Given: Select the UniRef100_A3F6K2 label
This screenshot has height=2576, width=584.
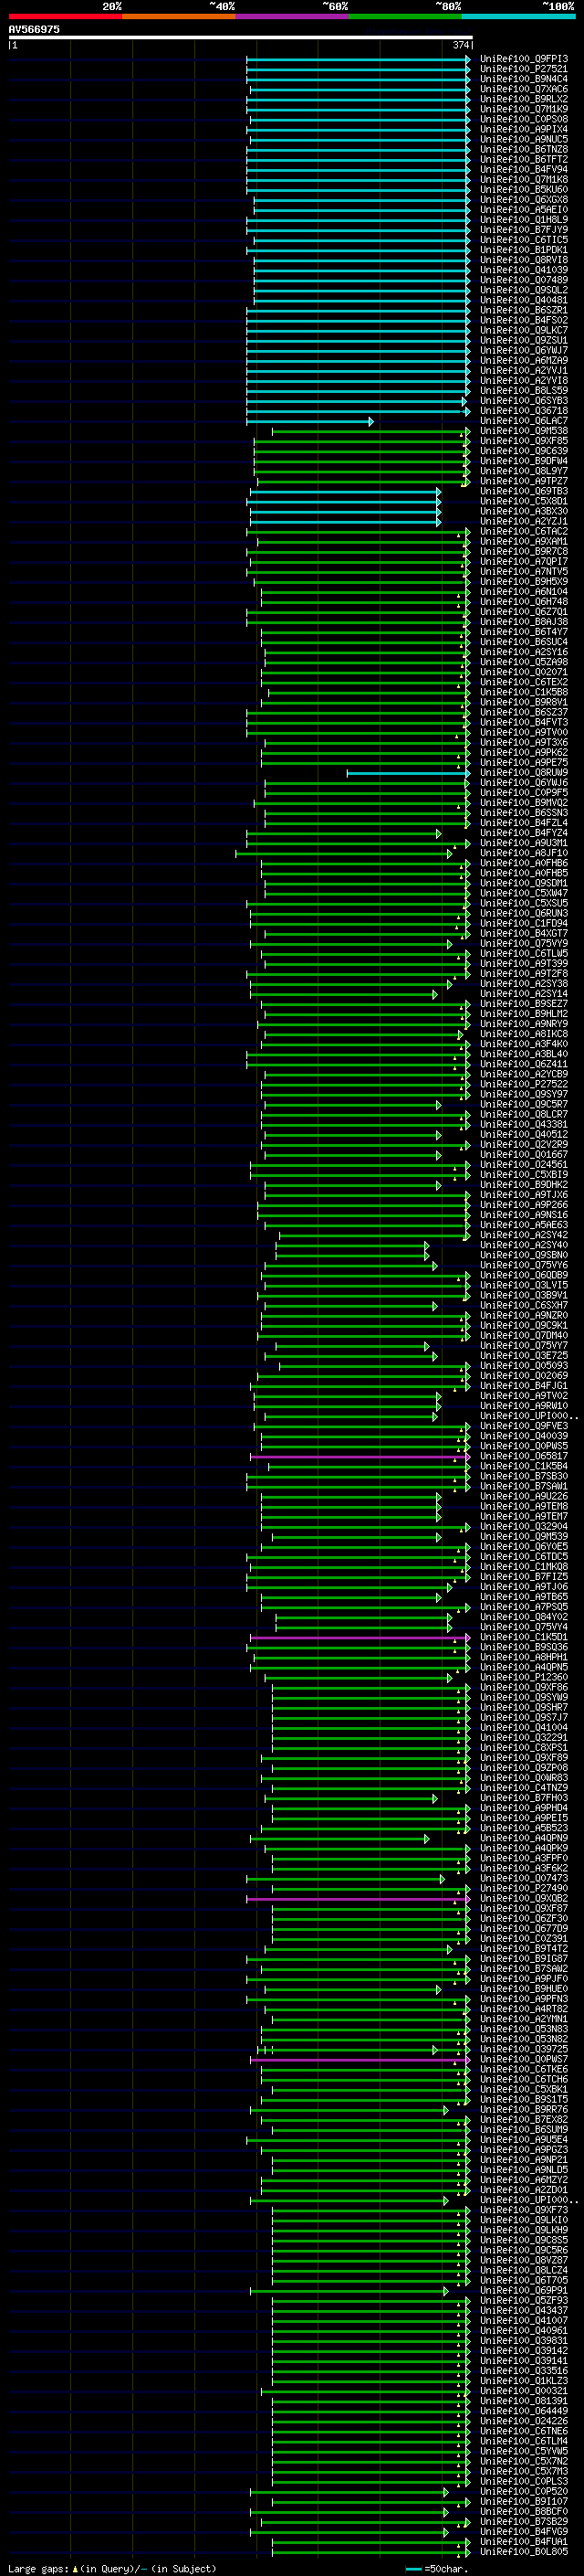Looking at the screenshot, I should click(523, 1868).
